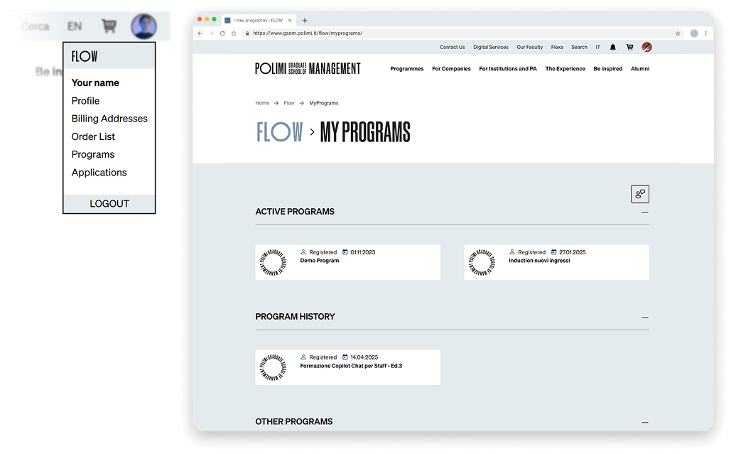
Task: Collapse the Other Programs section
Action: (x=644, y=422)
